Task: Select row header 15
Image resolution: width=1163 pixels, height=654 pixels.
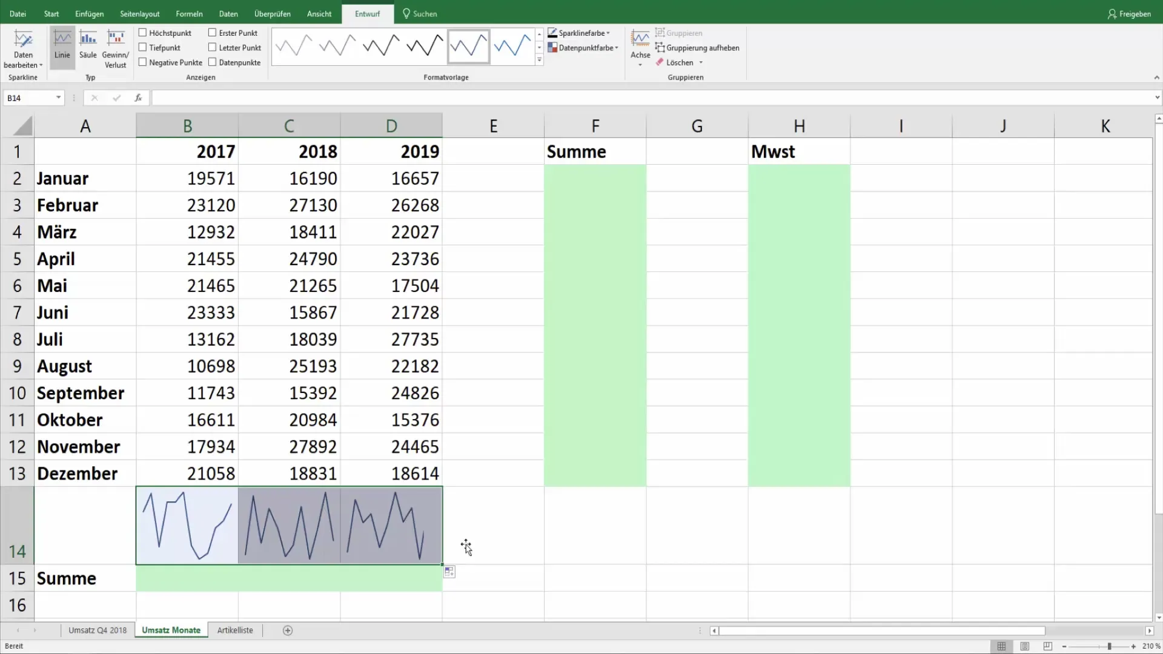Action: pos(17,578)
